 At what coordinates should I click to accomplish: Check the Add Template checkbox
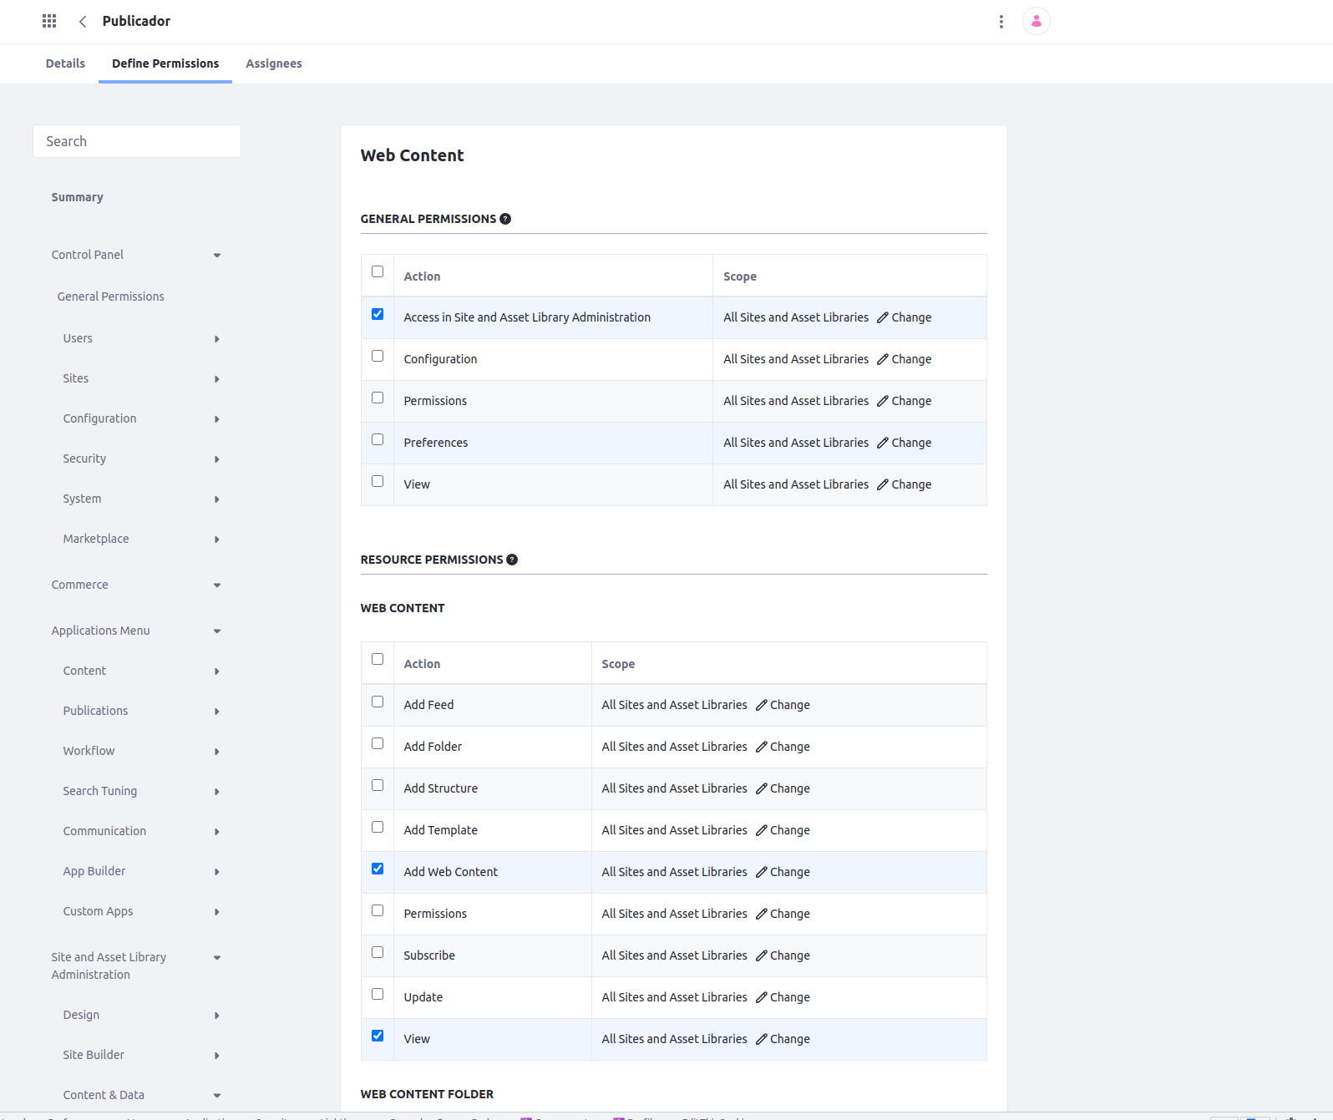point(378,827)
